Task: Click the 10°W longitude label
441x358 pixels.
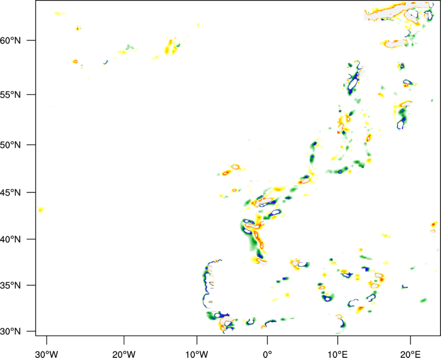Action: (x=197, y=354)
